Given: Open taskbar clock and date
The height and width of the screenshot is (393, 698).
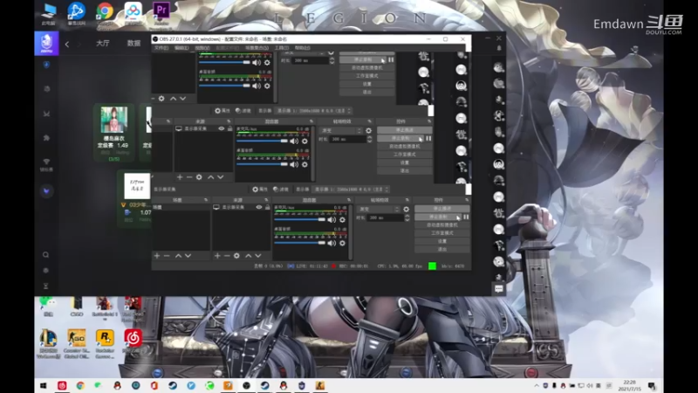Looking at the screenshot, I should coord(629,385).
